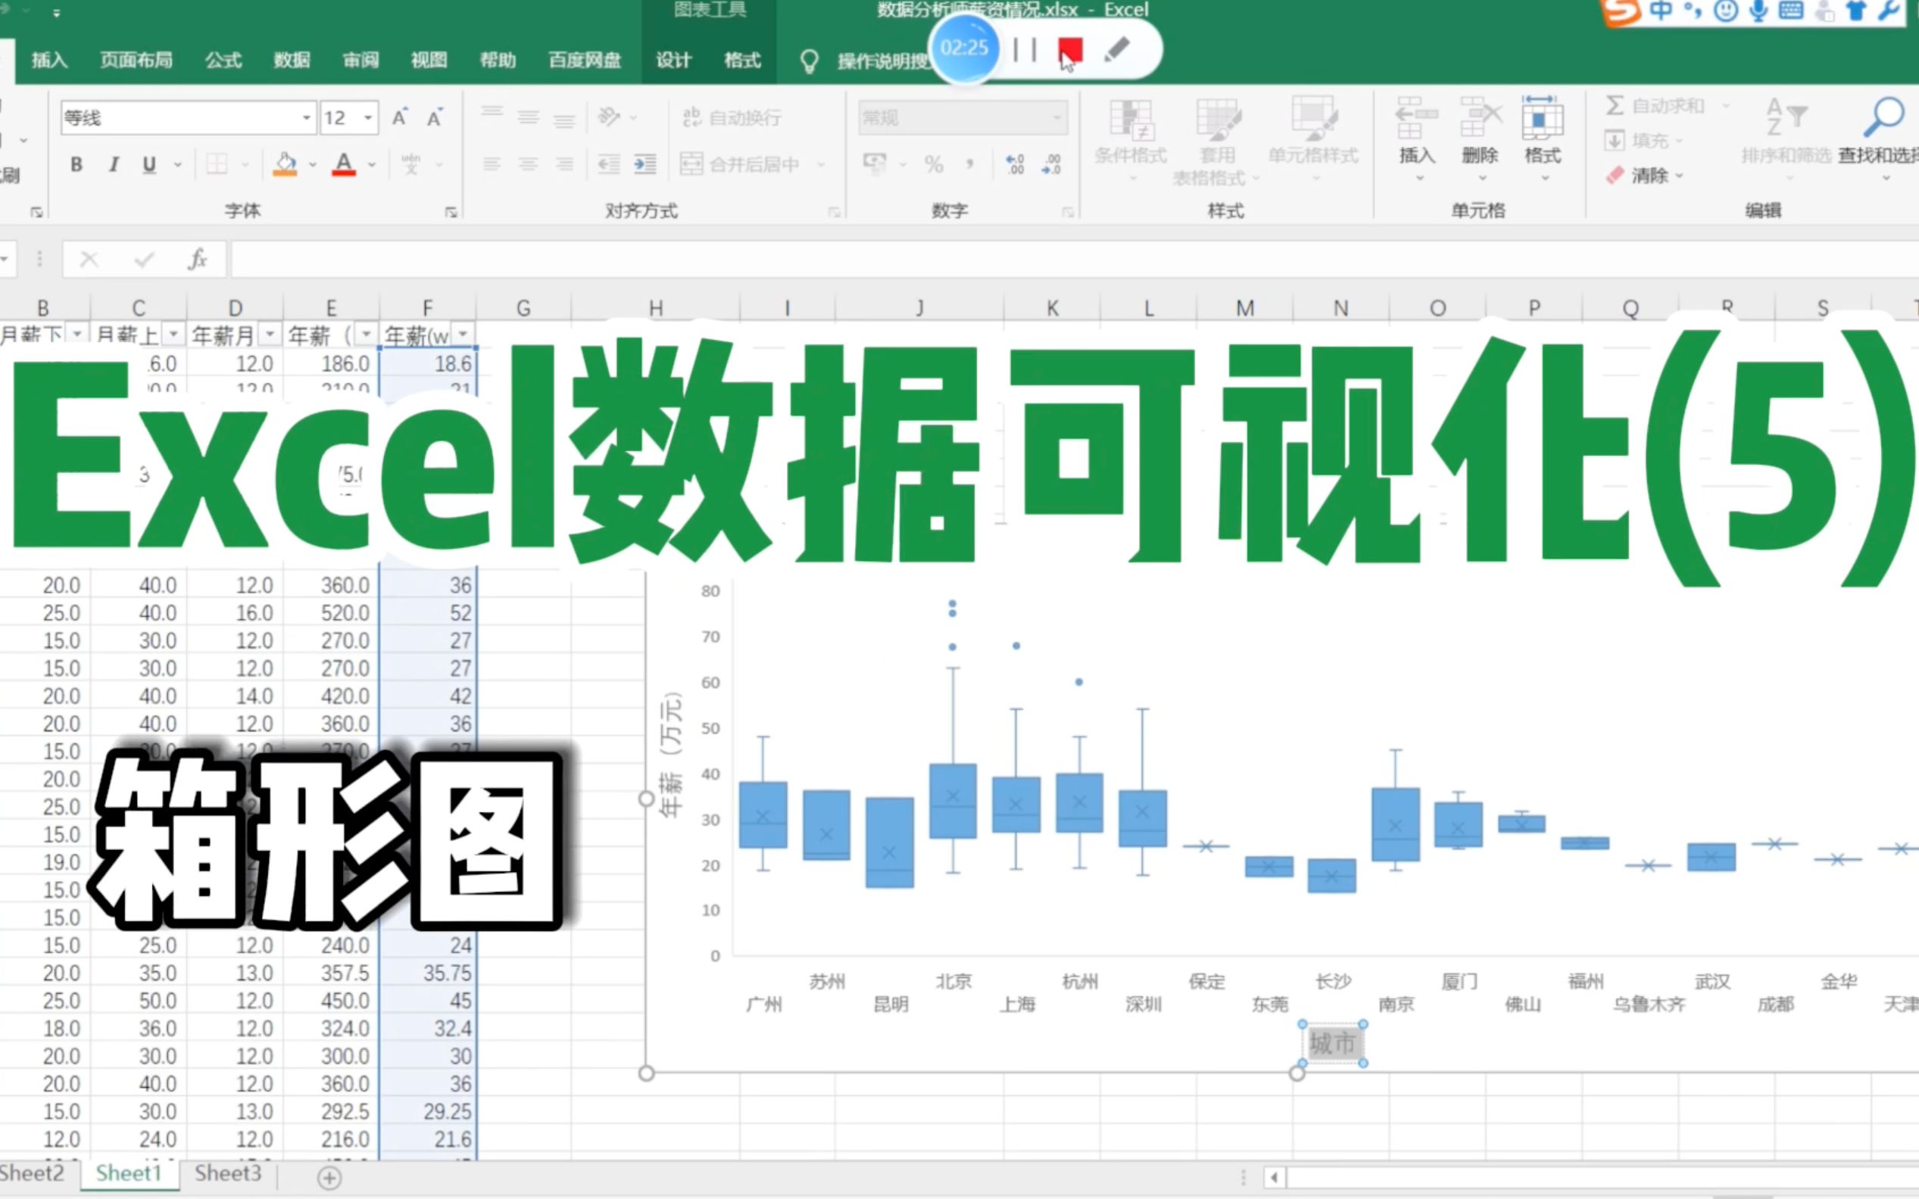
Task: Toggle Bold formatting button
Action: coord(76,164)
